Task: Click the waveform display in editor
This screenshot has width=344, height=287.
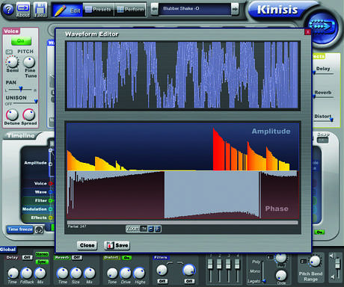Action: (x=182, y=75)
